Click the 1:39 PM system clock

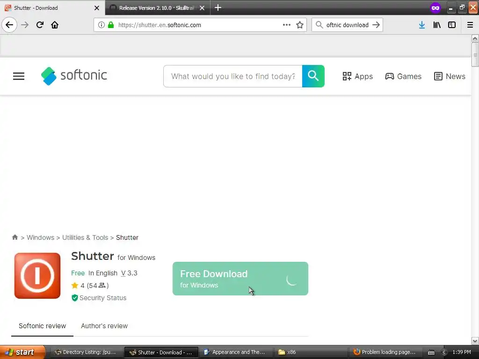462,352
